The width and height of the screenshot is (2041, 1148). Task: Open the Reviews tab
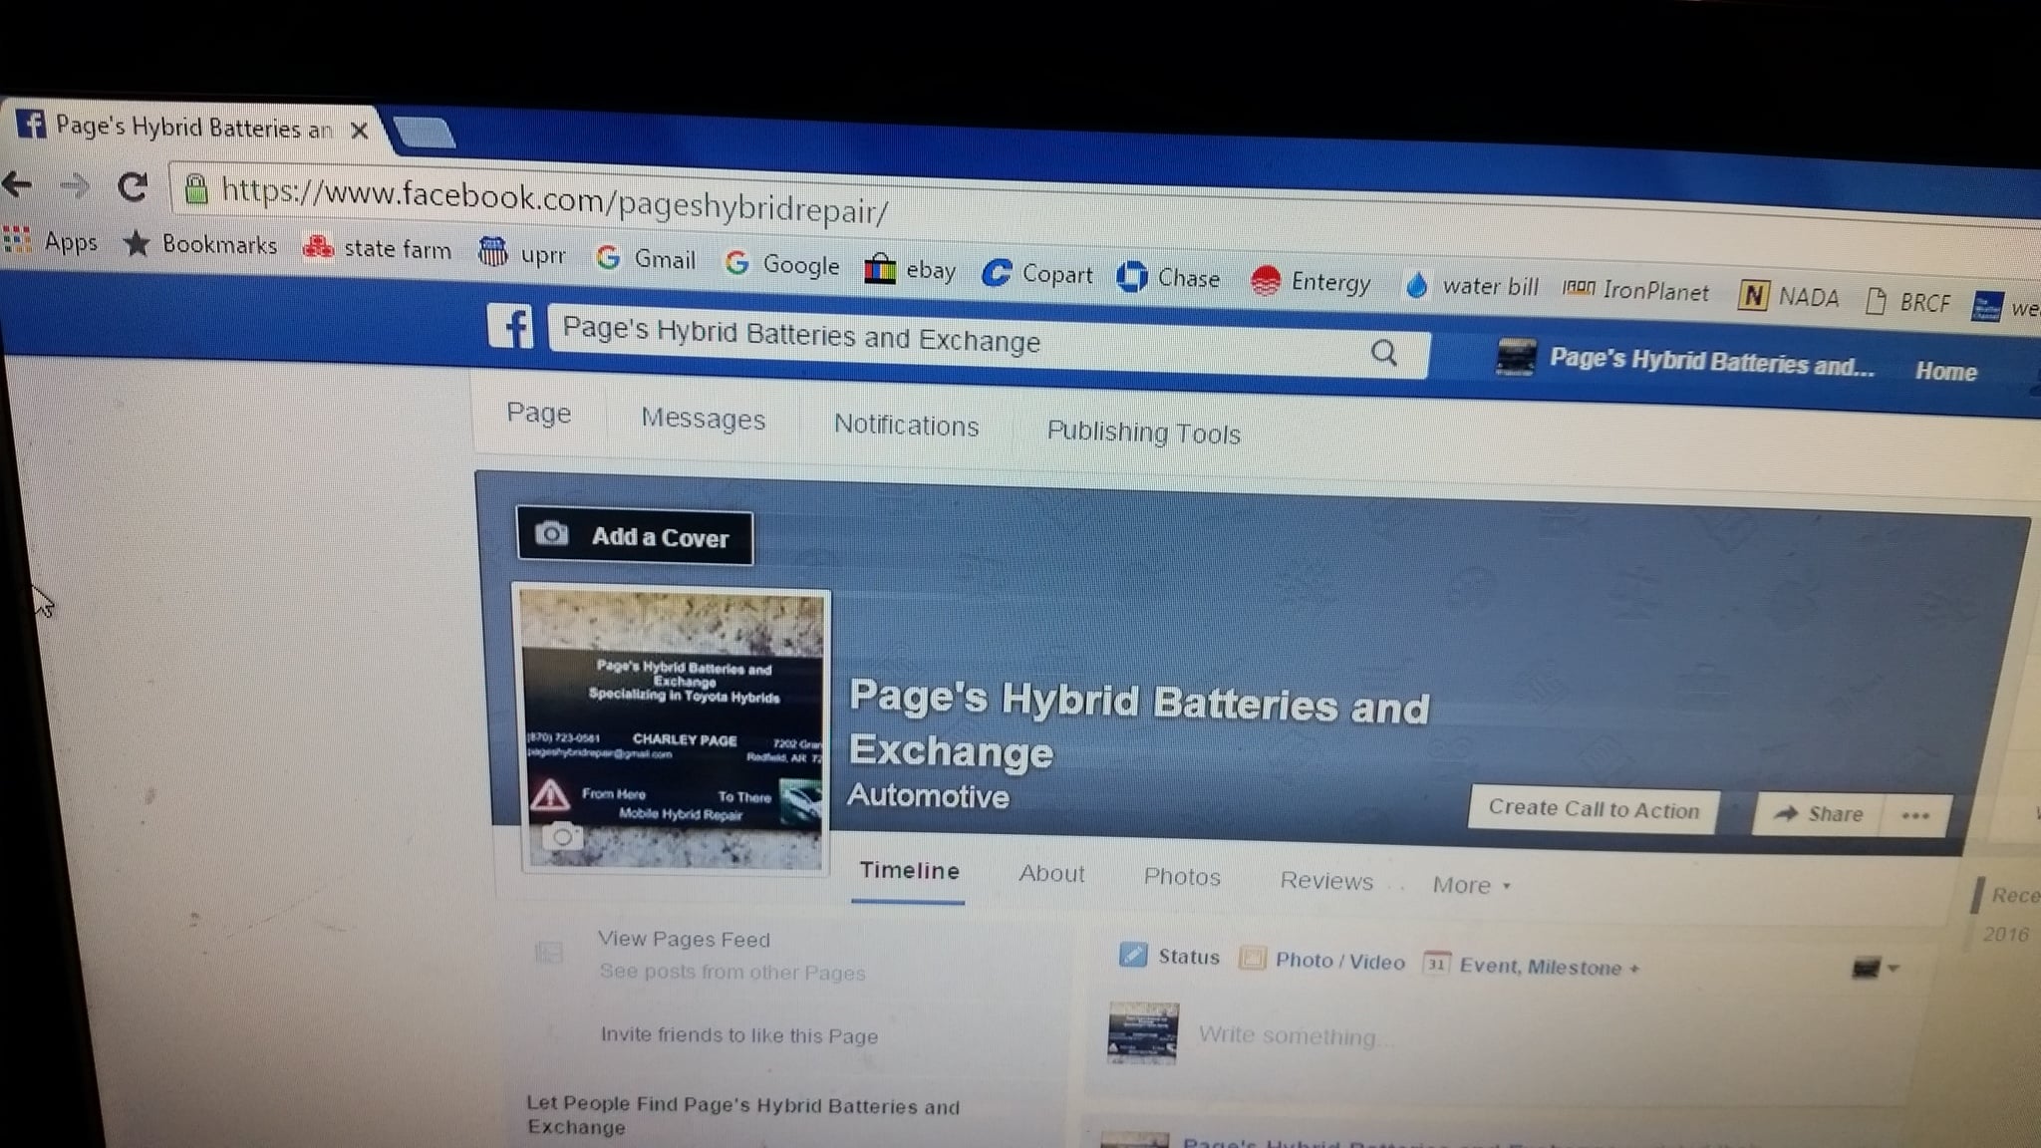pyautogui.click(x=1326, y=881)
